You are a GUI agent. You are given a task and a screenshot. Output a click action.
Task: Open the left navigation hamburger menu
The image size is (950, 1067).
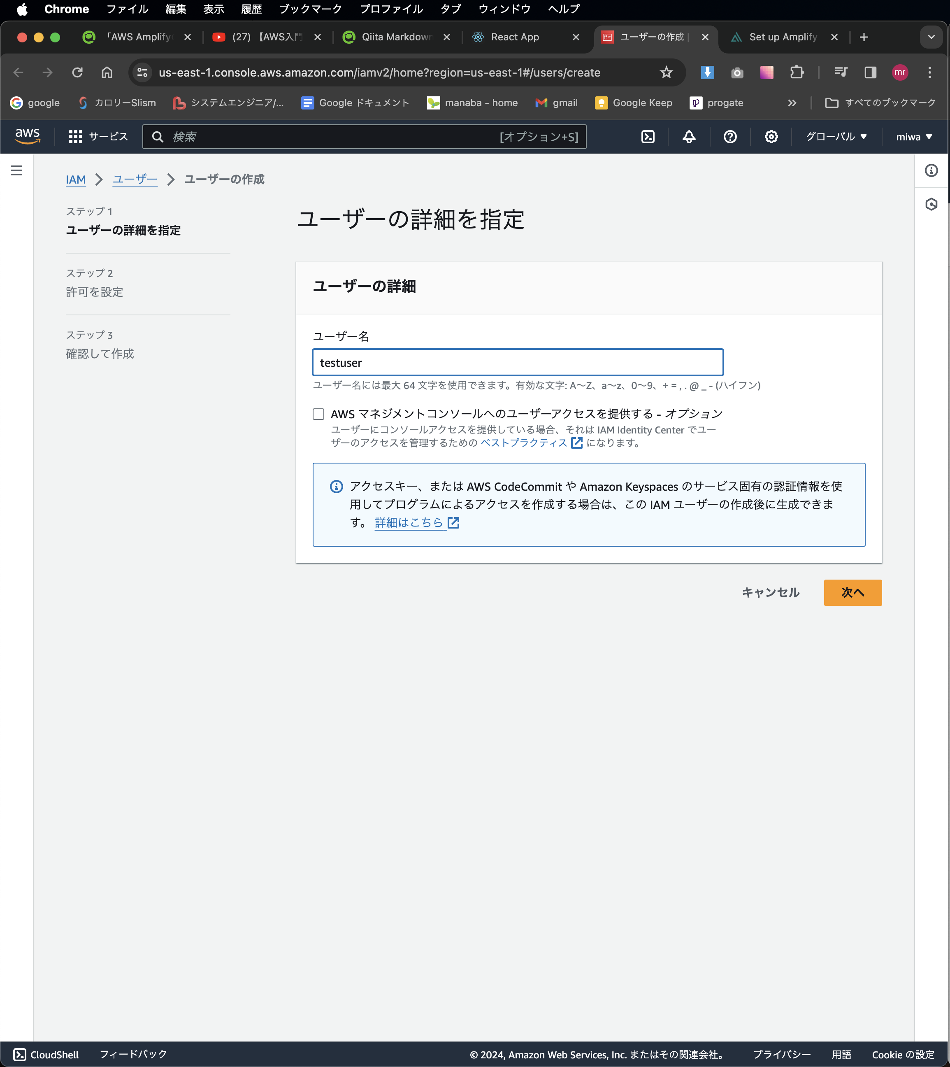[17, 171]
